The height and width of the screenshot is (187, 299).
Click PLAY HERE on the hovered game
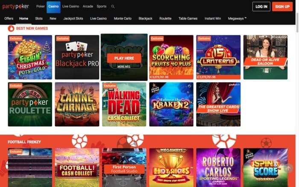pos(124,58)
